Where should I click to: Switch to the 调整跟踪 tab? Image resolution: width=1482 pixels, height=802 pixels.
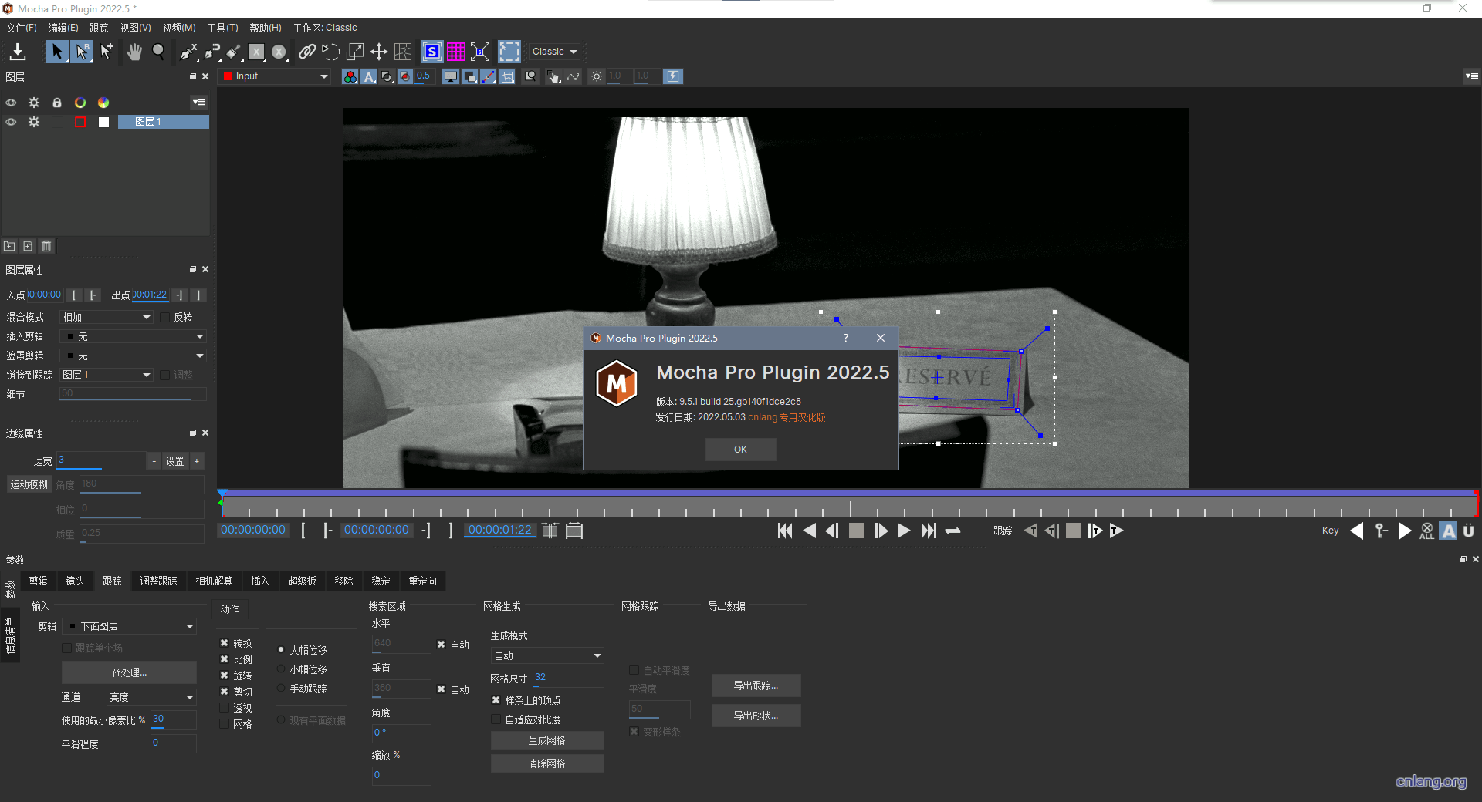(x=158, y=581)
